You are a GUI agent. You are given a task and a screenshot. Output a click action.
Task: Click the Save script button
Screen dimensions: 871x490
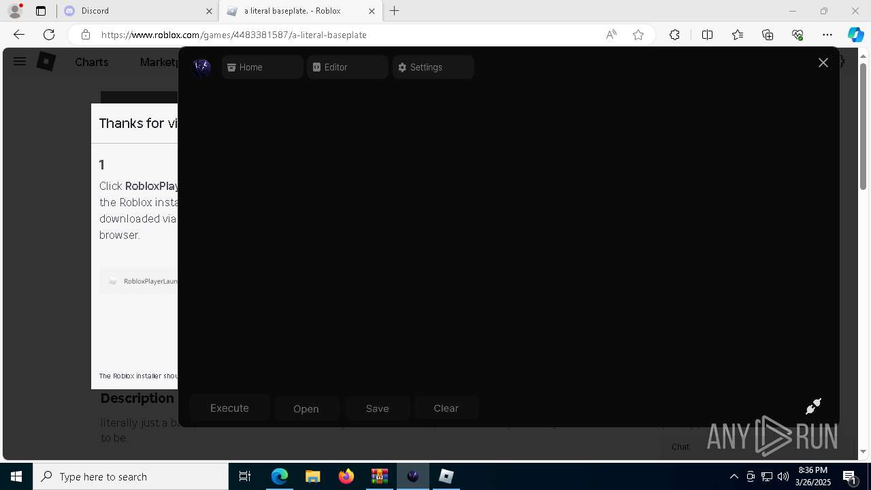[378, 408]
